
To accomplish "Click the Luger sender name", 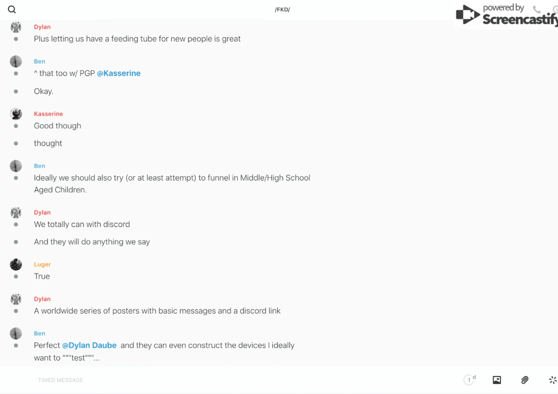I will click(x=42, y=265).
